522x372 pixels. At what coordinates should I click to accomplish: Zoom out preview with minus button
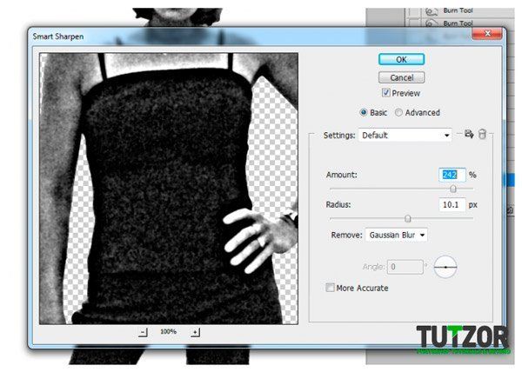tap(143, 332)
